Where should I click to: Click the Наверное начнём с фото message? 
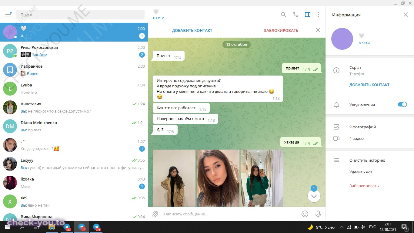[185, 119]
